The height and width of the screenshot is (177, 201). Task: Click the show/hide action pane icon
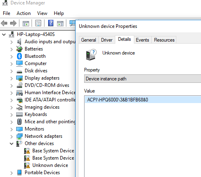tap(60, 23)
